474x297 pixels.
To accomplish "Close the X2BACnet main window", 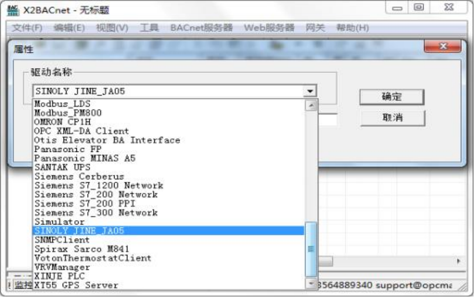I will click(449, 7).
